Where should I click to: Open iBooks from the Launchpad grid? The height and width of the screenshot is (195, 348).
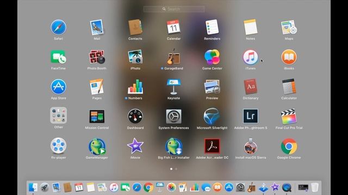click(289, 57)
